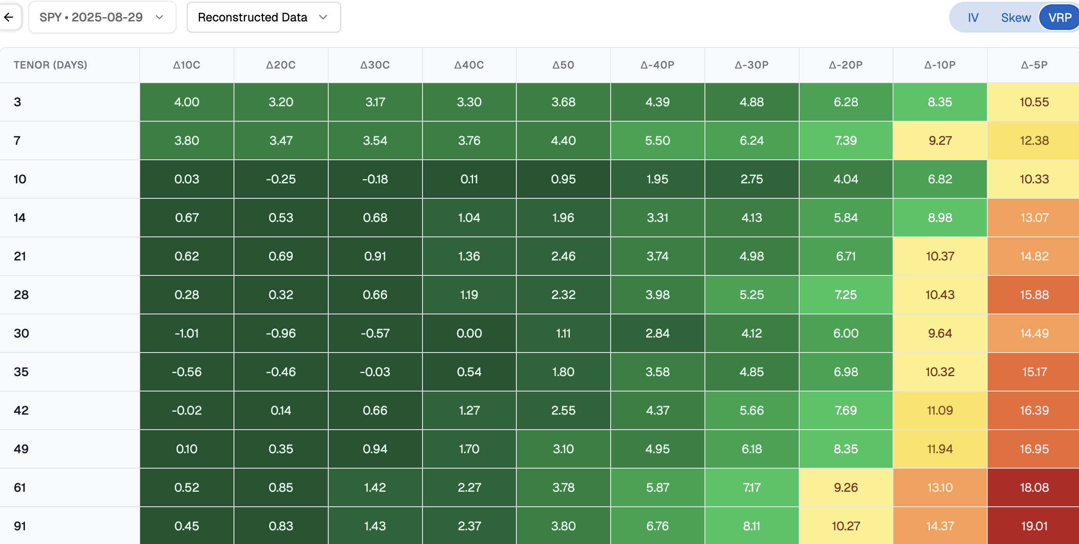The image size is (1079, 544).
Task: Click the 18.08 cell in row 61
Action: (1034, 487)
